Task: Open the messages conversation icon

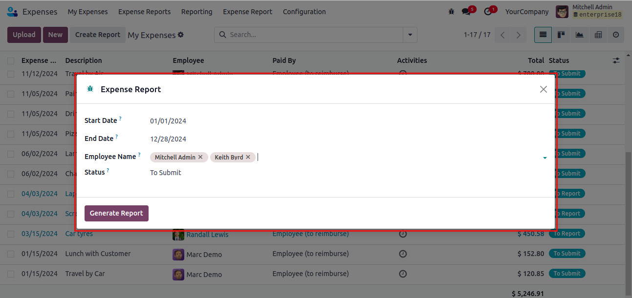Action: tap(466, 12)
